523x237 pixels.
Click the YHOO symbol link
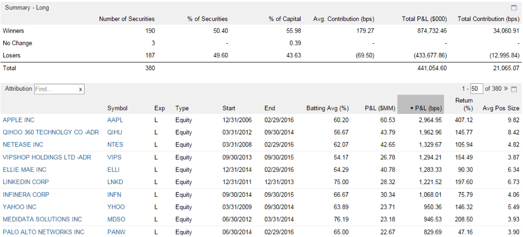116,207
